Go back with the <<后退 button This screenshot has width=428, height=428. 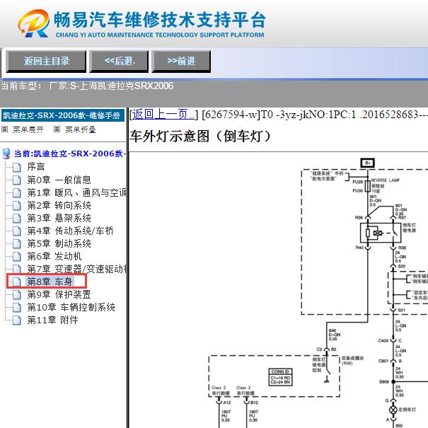[120, 61]
